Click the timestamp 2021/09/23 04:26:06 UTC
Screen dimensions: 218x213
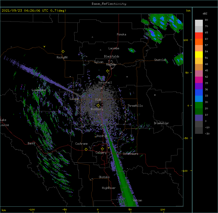pos(25,11)
